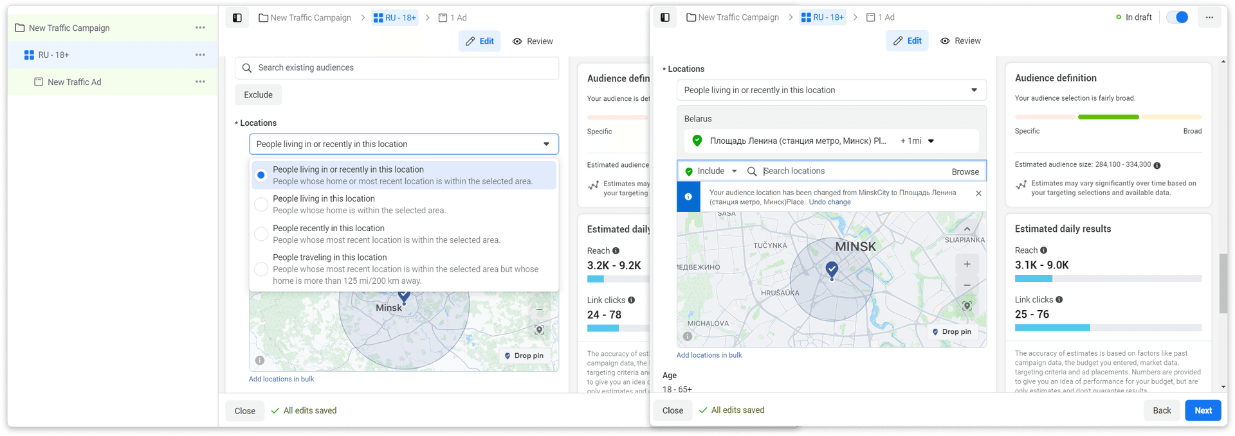Choose People traveling in this location option
Viewport: 1235px width, 436px height.
(261, 269)
